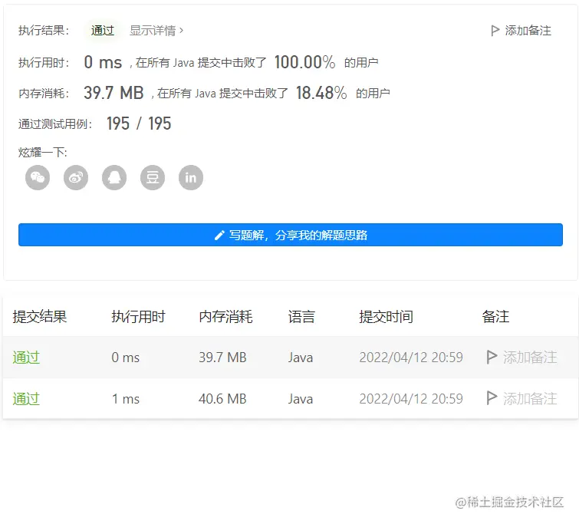Click the 通过 status badge at top
The width and height of the screenshot is (579, 524).
point(103,31)
